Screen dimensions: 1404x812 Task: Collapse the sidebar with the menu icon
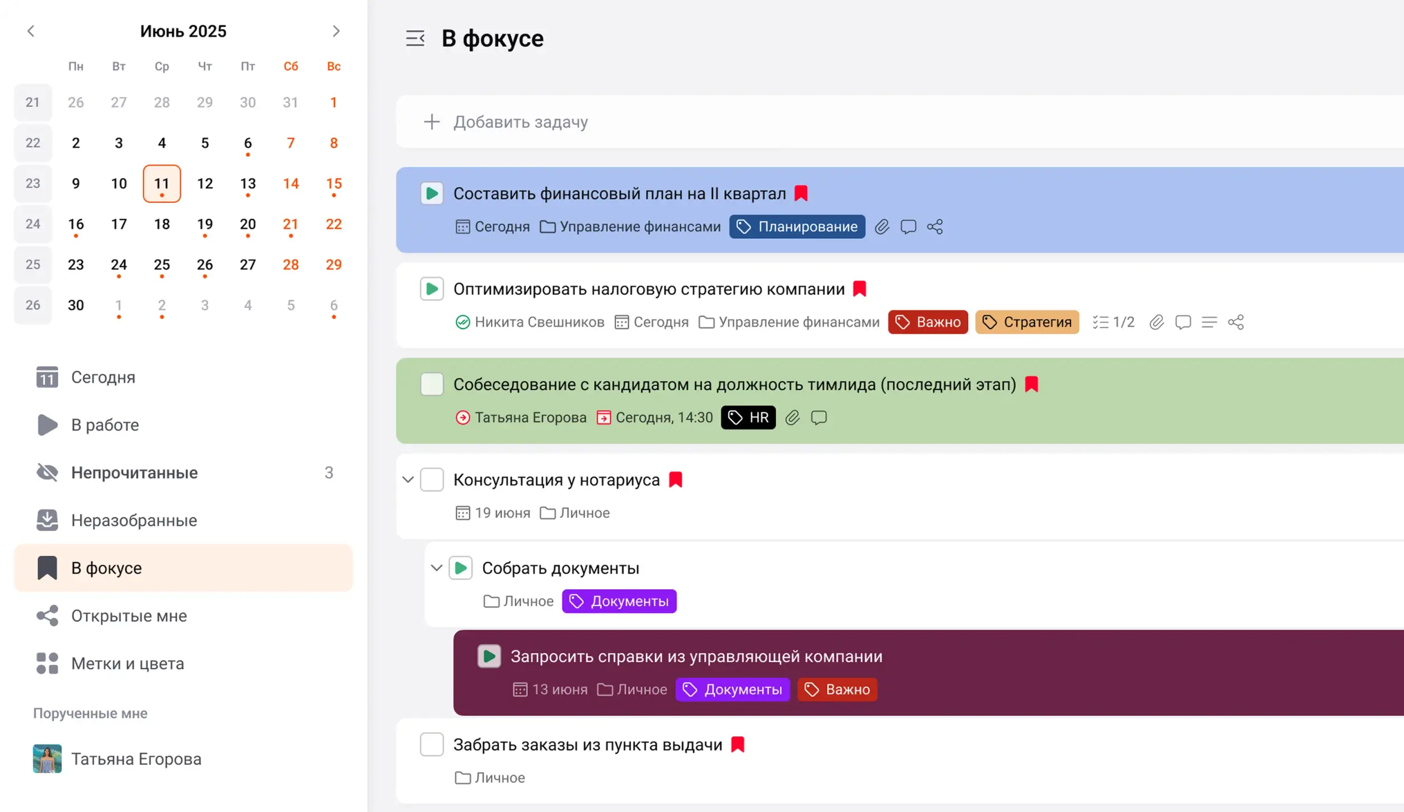(415, 39)
